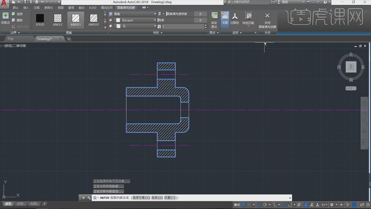Viewport: 371px width, 209px height.
Task: Choose the ANGLE hatch pattern
Action: (58, 20)
